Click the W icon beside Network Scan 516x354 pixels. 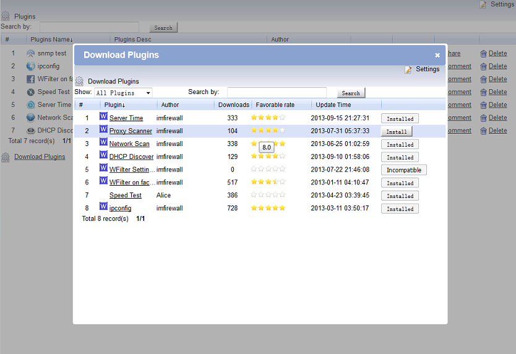pyautogui.click(x=103, y=142)
